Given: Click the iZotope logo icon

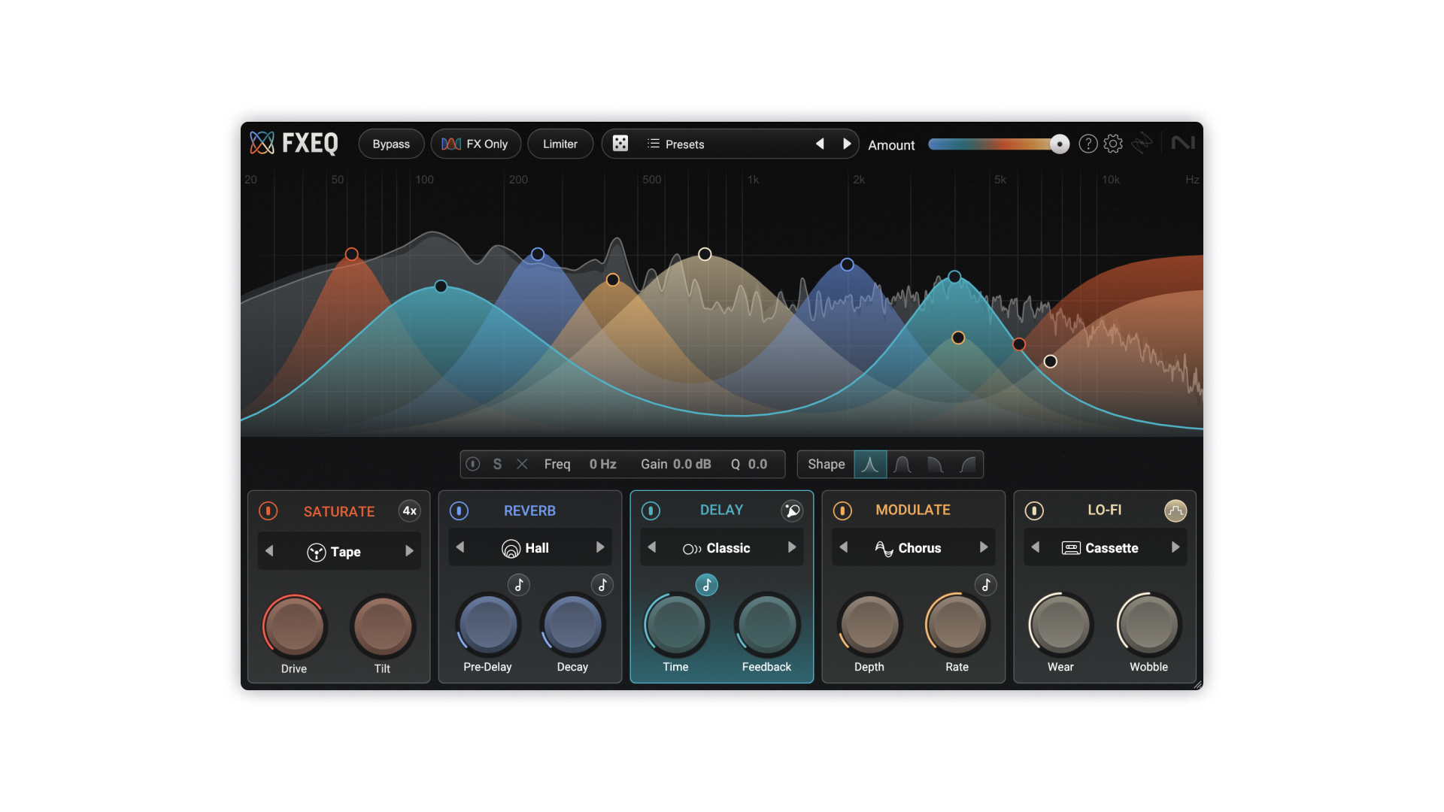Looking at the screenshot, I should point(1142,143).
